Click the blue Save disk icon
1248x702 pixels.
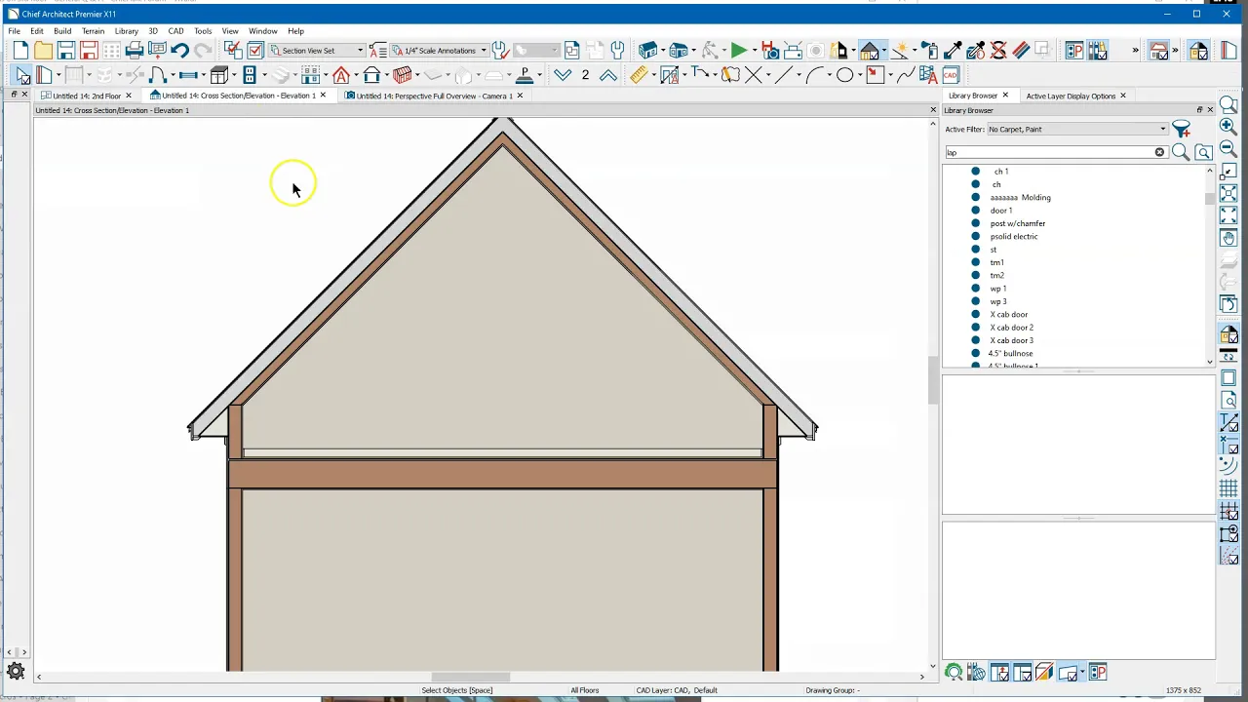[x=65, y=51]
